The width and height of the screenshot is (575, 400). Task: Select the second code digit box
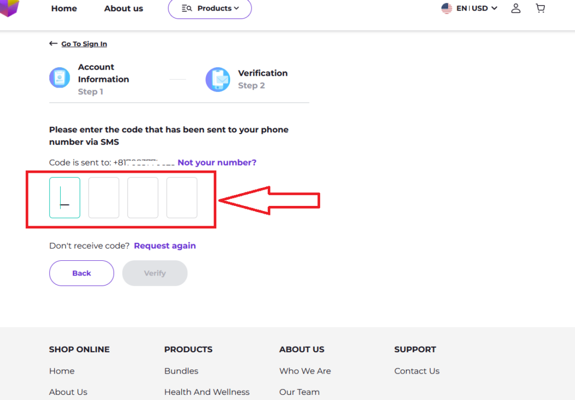point(104,197)
